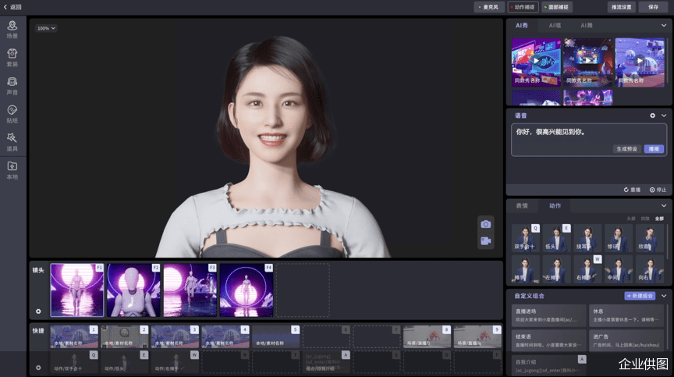Switch to the 表情 expression tab
The height and width of the screenshot is (377, 674).
[x=522, y=206]
